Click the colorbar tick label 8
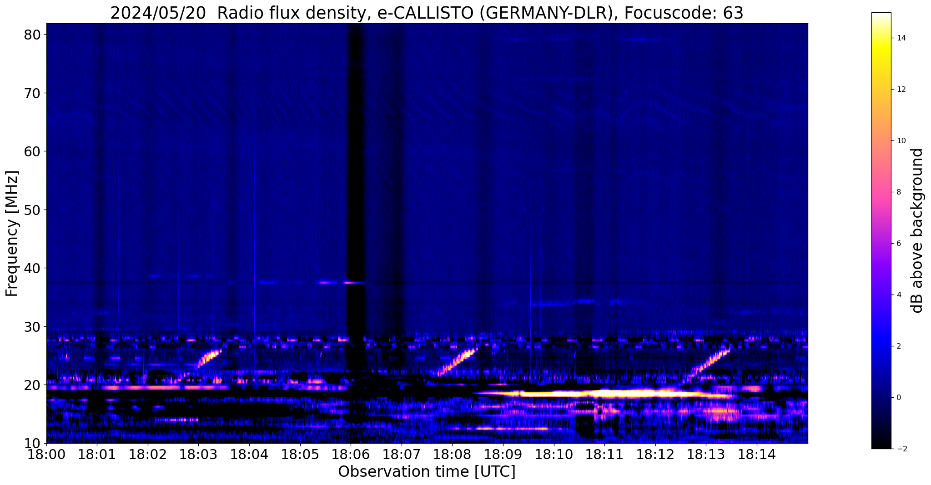This screenshot has height=485, width=931. coord(899,192)
